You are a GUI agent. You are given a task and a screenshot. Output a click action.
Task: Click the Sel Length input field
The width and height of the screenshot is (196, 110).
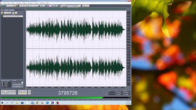(x=126, y=92)
